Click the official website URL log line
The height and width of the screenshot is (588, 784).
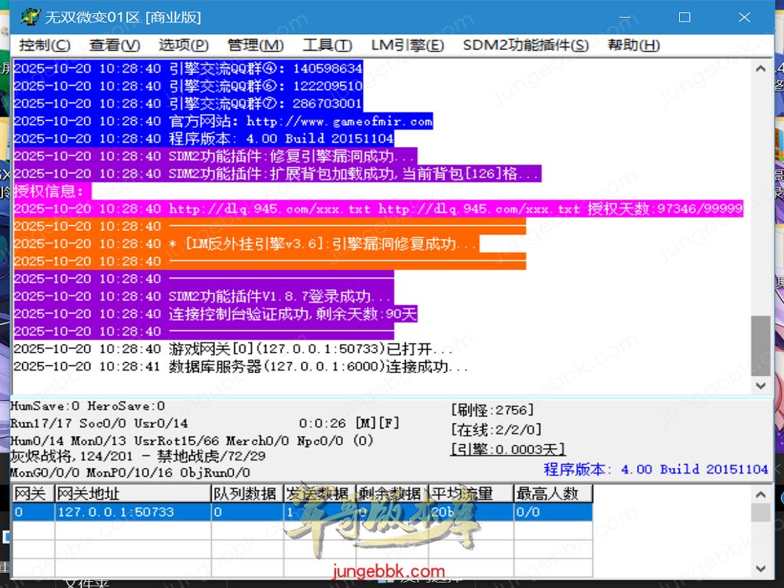point(300,121)
